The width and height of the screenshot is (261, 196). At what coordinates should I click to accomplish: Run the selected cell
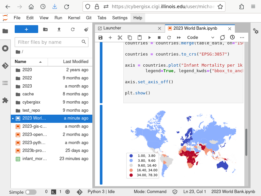click(x=149, y=38)
